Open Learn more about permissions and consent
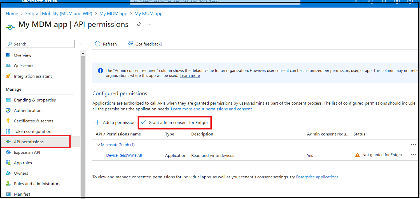The height and width of the screenshot is (199, 420). pos(211,109)
